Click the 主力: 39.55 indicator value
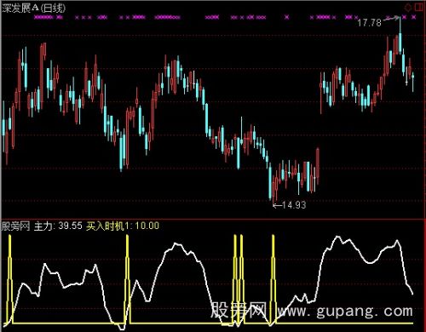Viewport: 426px width, 332px height. coord(58,226)
